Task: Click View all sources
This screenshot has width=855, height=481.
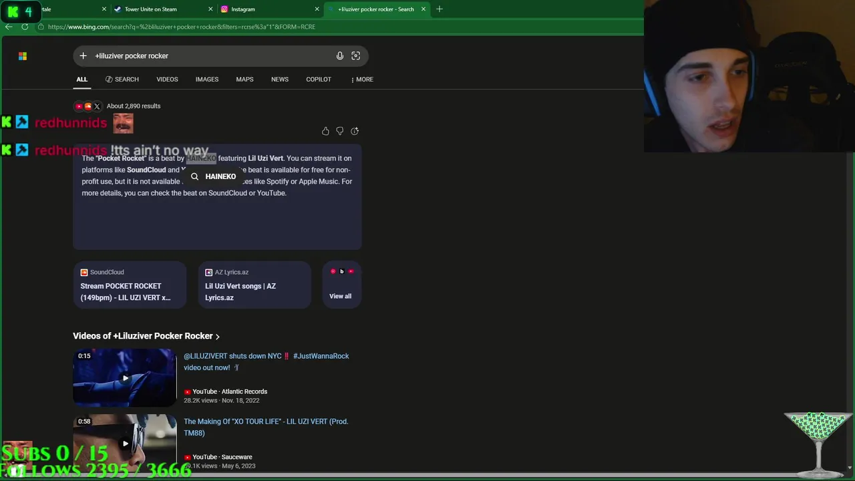Action: 341,285
